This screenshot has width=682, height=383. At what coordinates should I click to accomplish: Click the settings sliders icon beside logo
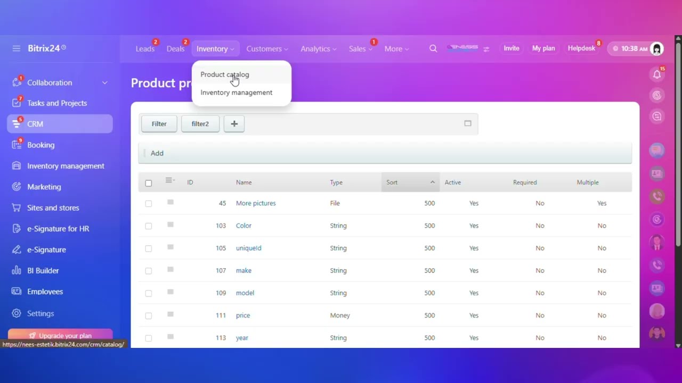tap(486, 49)
